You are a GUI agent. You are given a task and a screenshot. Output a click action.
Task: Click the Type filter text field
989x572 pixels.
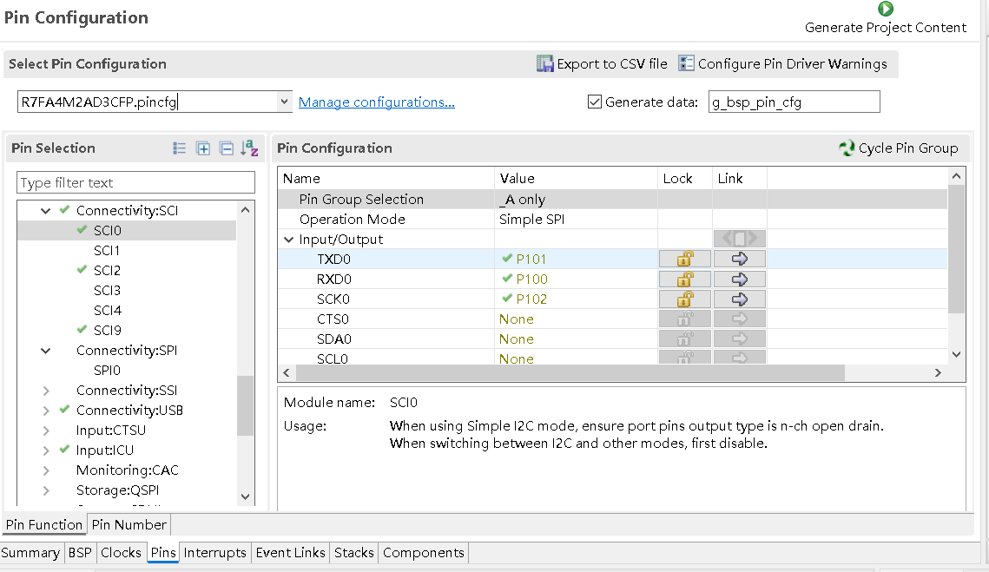pos(135,183)
